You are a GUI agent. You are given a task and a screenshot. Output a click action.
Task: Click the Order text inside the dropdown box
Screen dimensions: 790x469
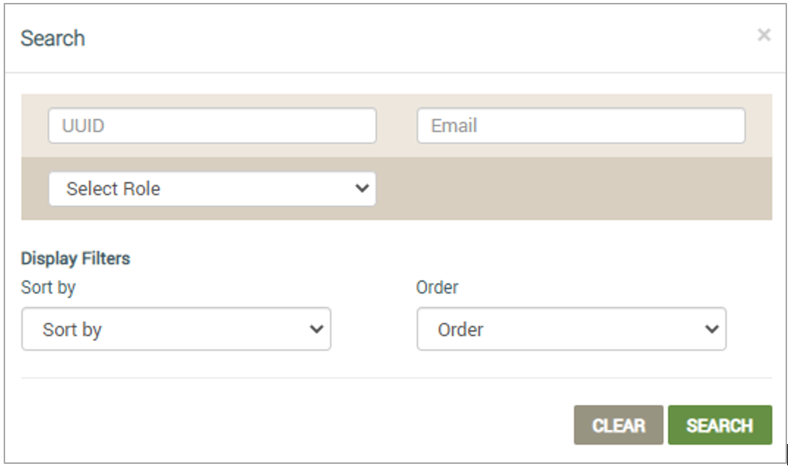(x=461, y=330)
